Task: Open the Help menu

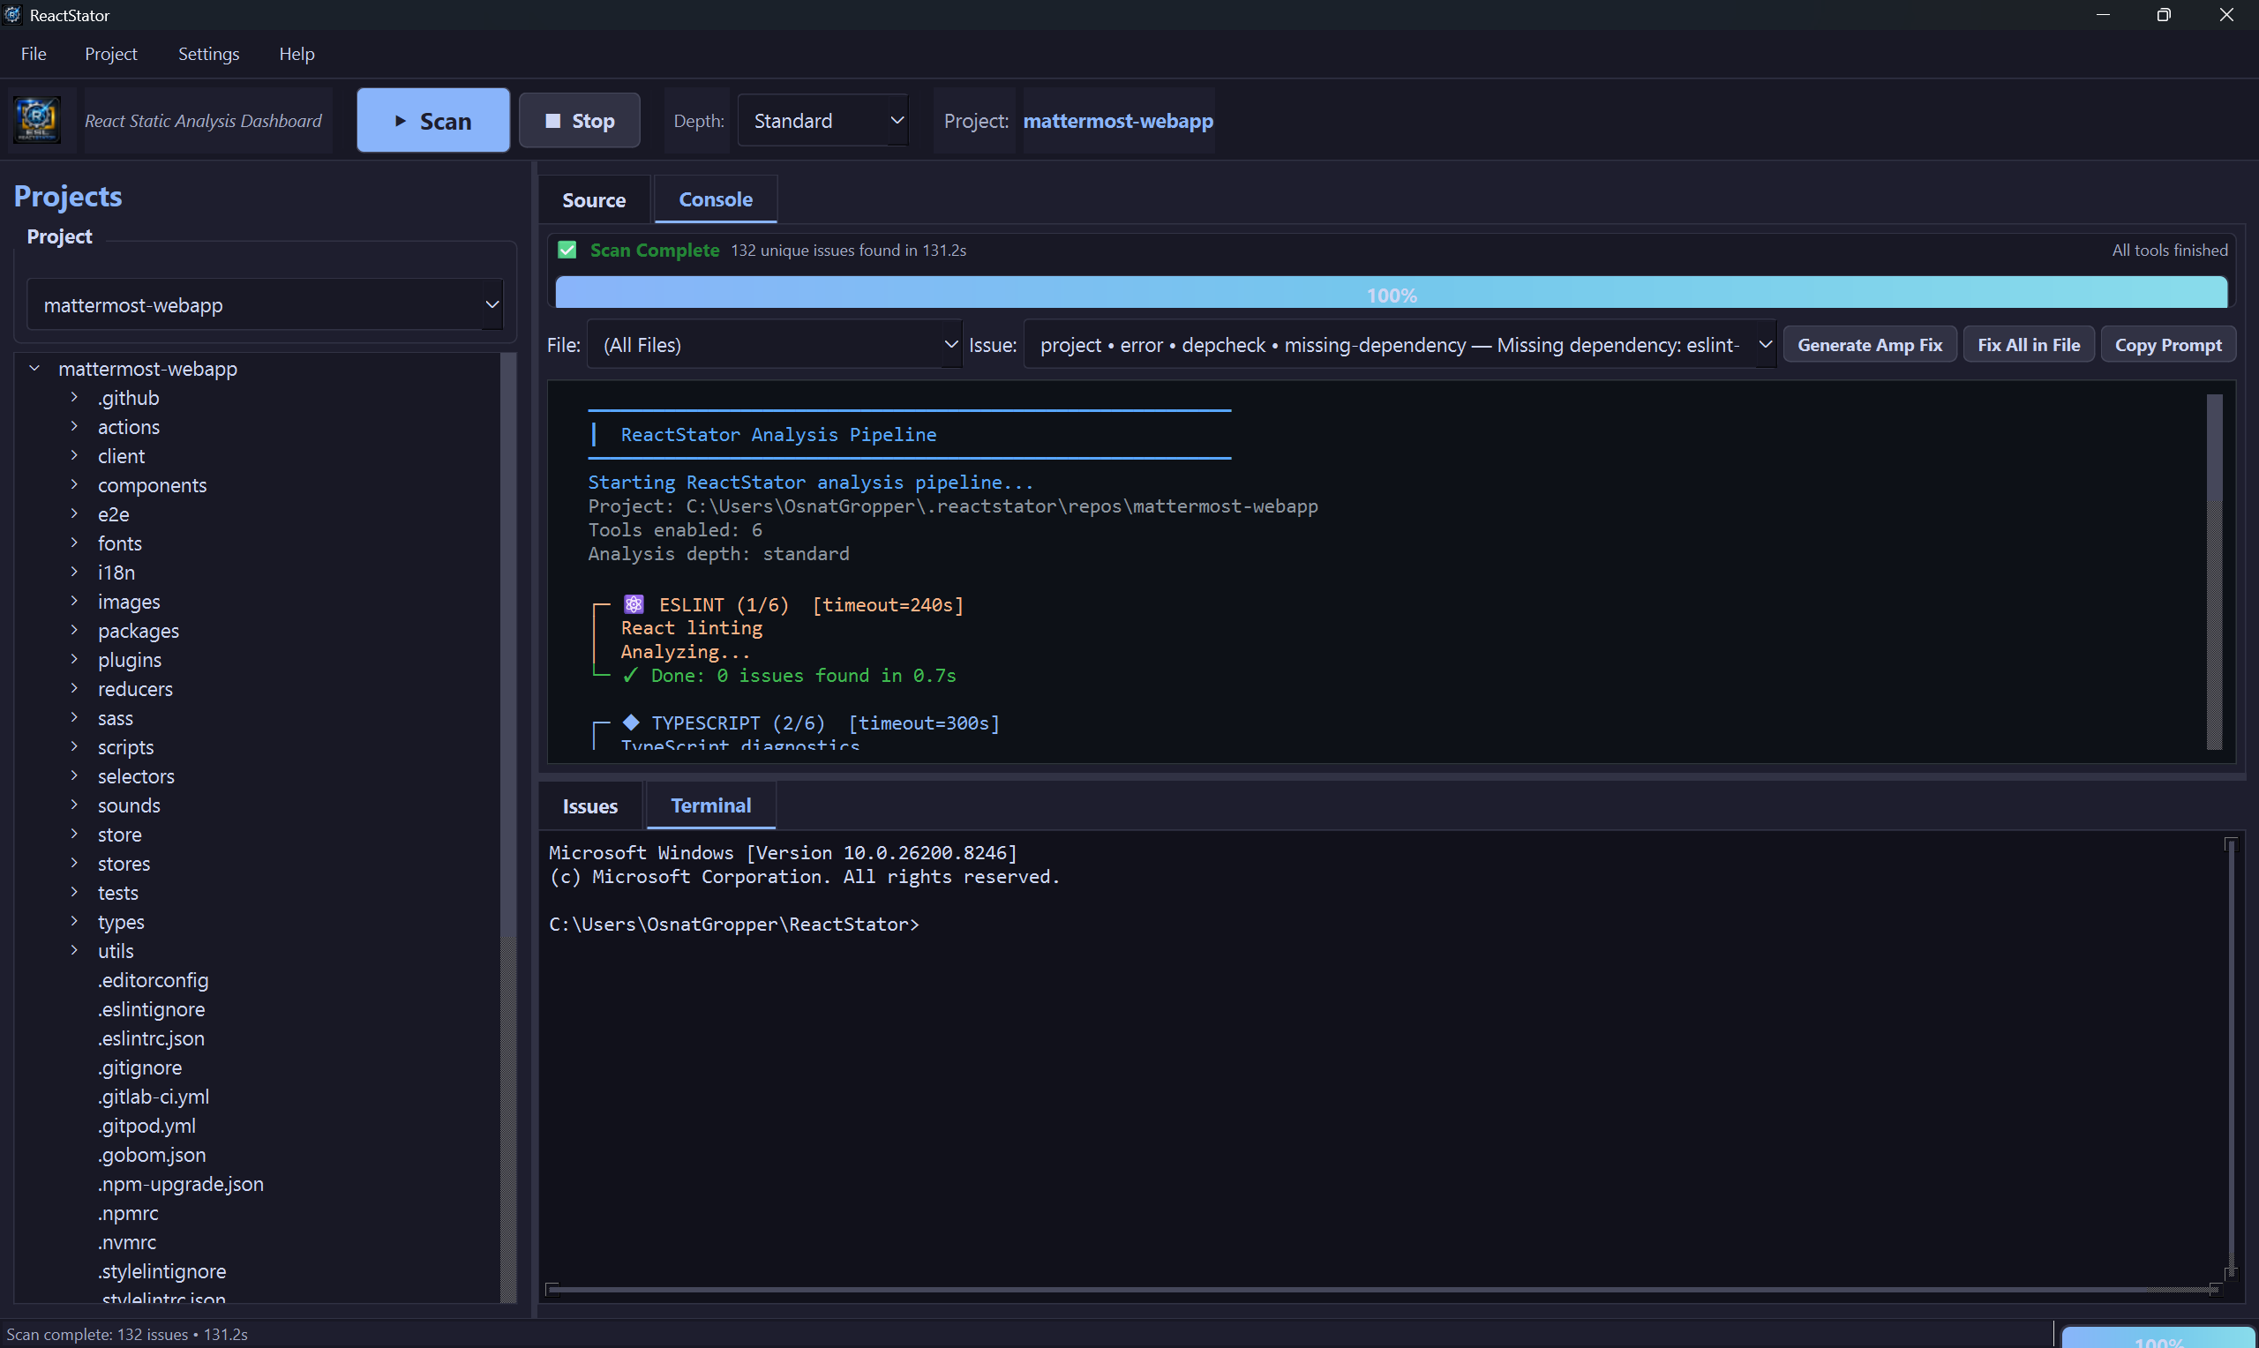Action: click(296, 54)
